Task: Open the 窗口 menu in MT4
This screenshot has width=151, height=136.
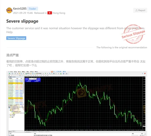Action: tap(32, 72)
